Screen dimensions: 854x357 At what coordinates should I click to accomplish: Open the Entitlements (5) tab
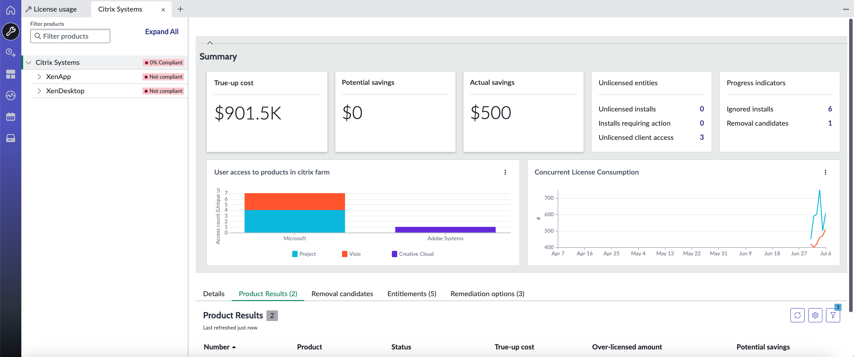412,294
